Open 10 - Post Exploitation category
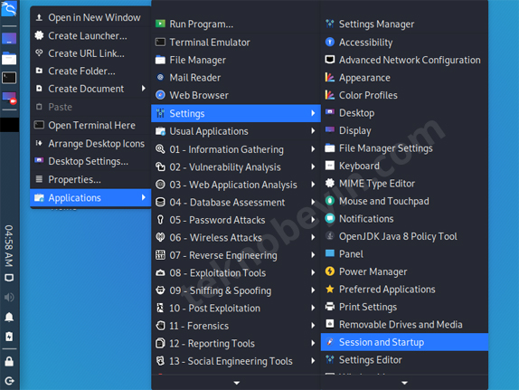Image resolution: width=519 pixels, height=390 pixels. point(236,308)
